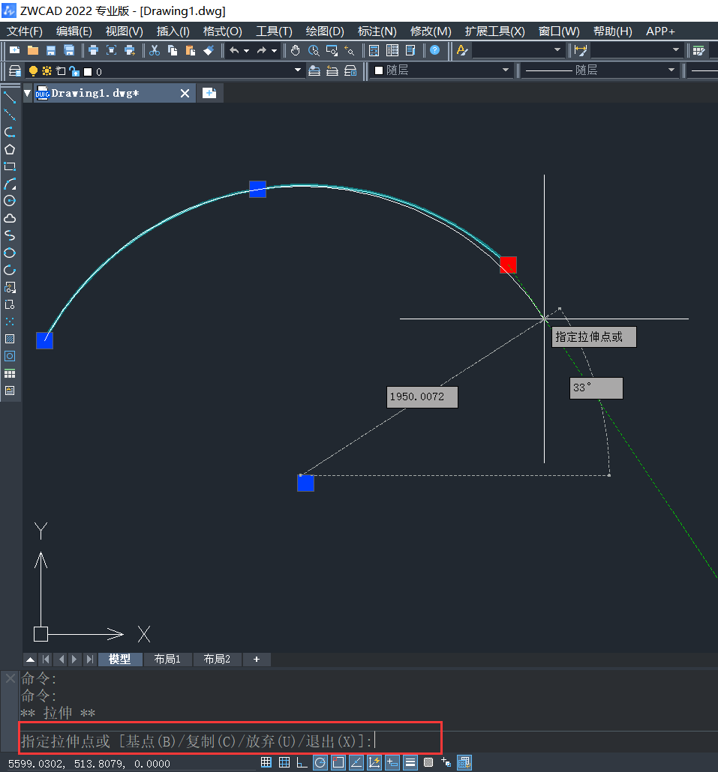Click the Zoom Previous icon
Viewport: 718px width, 772px height.
[350, 50]
